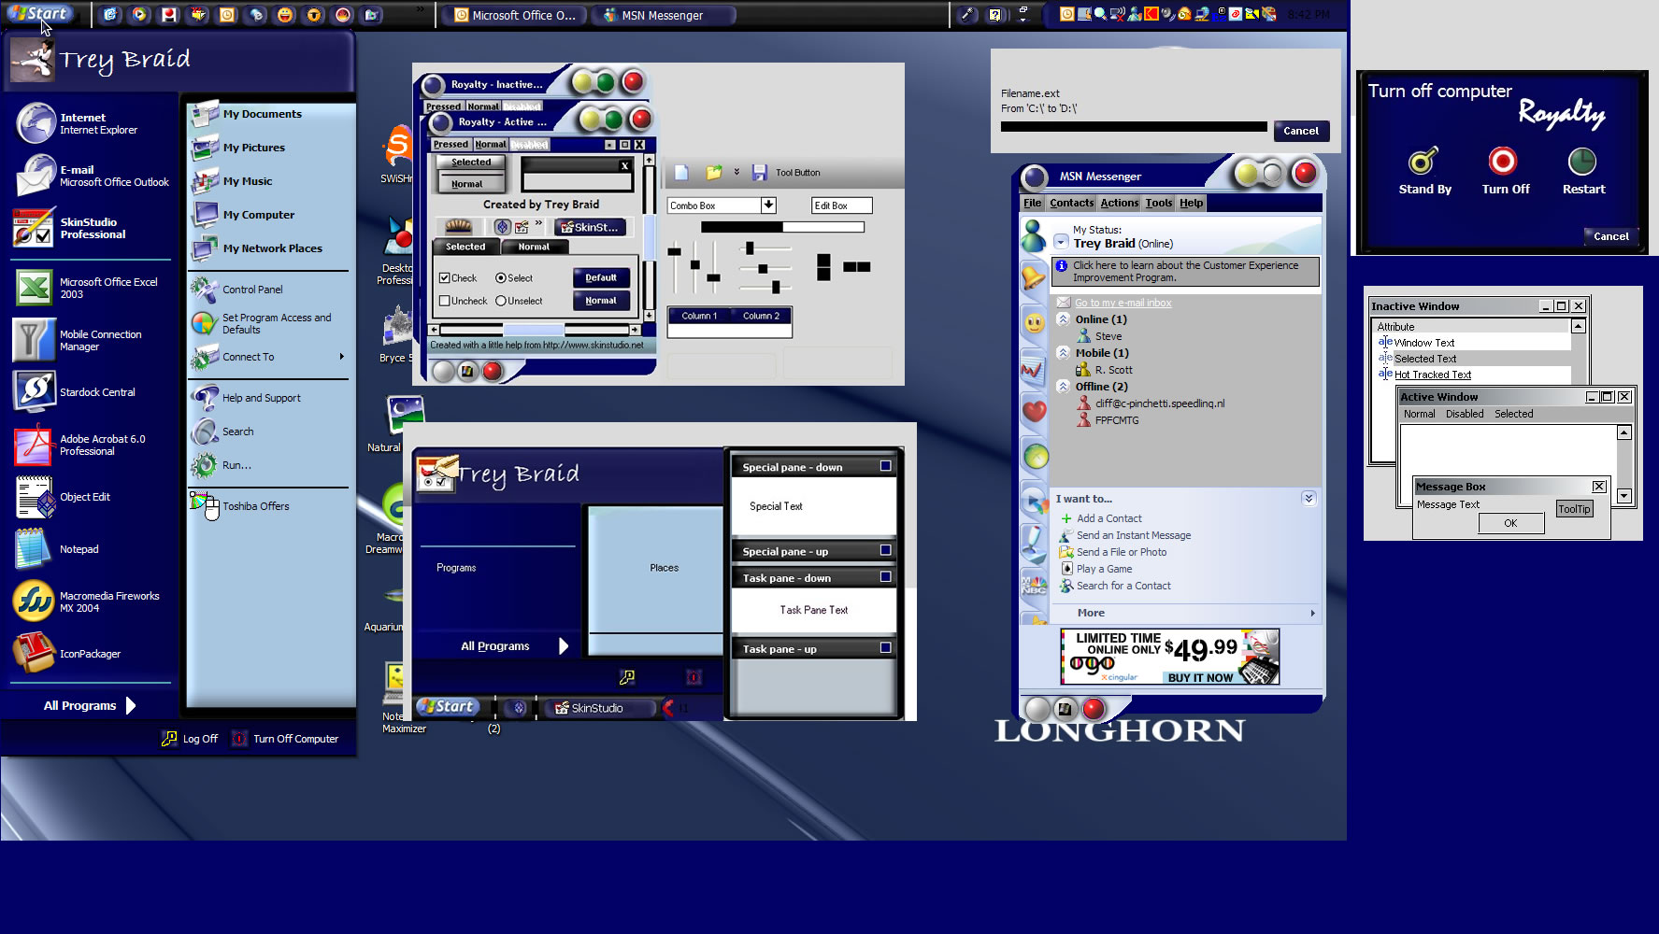This screenshot has width=1659, height=934.
Task: Collapse the Offline (2) contact group
Action: pos(1063,387)
